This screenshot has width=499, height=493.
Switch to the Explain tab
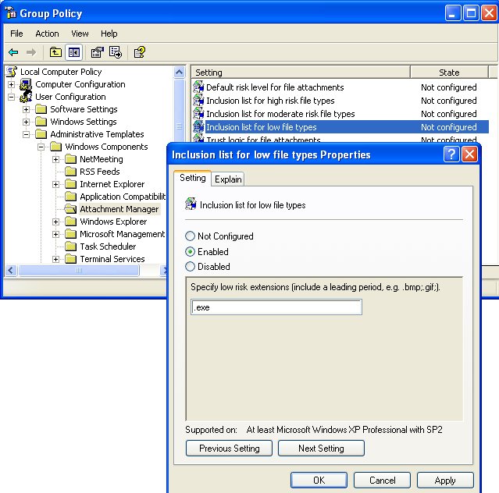[x=228, y=179]
